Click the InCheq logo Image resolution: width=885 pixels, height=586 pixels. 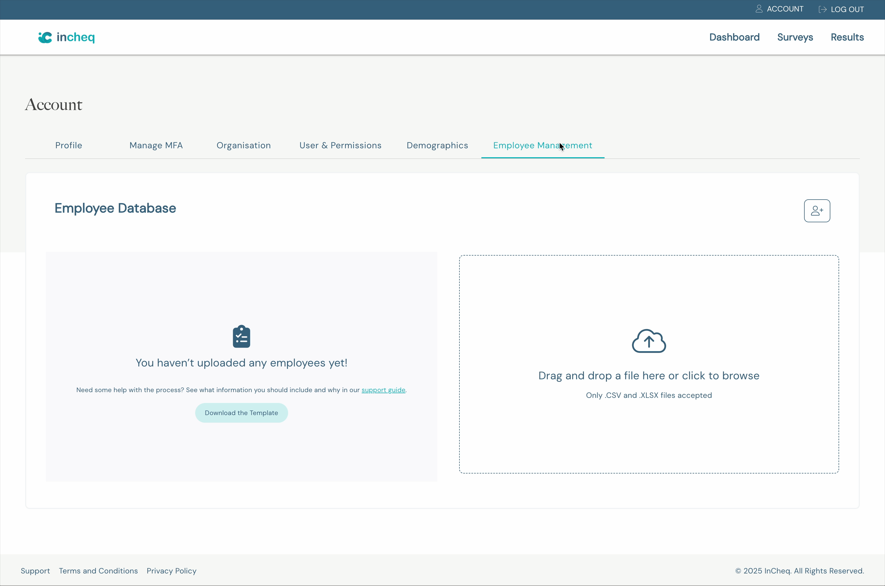[x=67, y=37]
